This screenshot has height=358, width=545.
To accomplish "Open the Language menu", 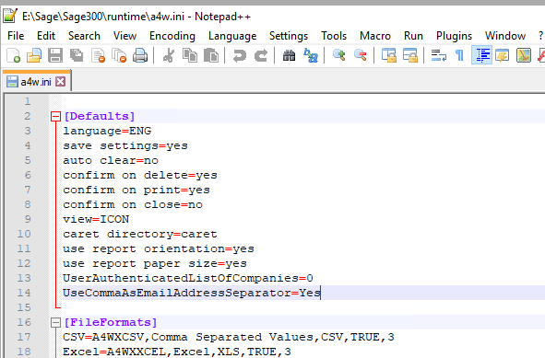I will [232, 36].
